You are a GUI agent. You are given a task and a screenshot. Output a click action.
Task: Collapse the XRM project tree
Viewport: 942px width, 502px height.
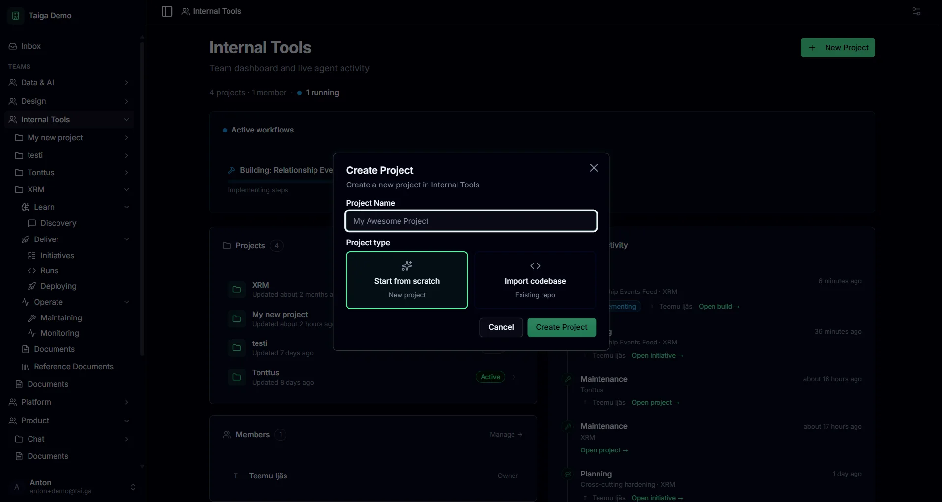coord(126,190)
